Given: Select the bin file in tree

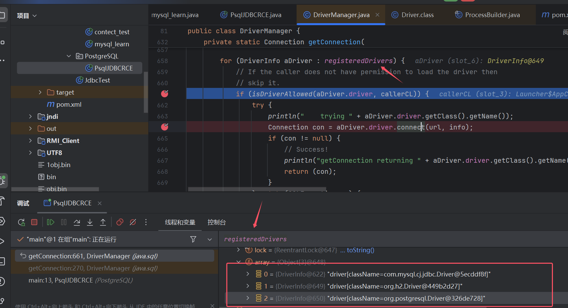Looking at the screenshot, I should 47,177.
